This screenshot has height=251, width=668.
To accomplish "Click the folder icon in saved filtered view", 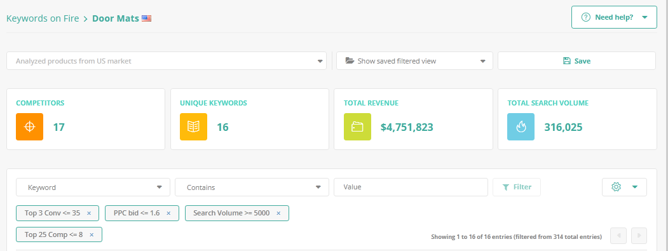I will pyautogui.click(x=350, y=61).
